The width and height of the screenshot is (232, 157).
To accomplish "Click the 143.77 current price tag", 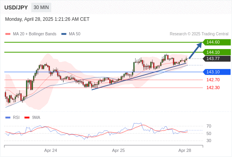I will pyautogui.click(x=217, y=58).
